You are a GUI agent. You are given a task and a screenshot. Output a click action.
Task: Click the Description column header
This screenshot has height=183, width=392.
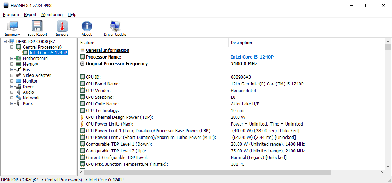point(307,43)
